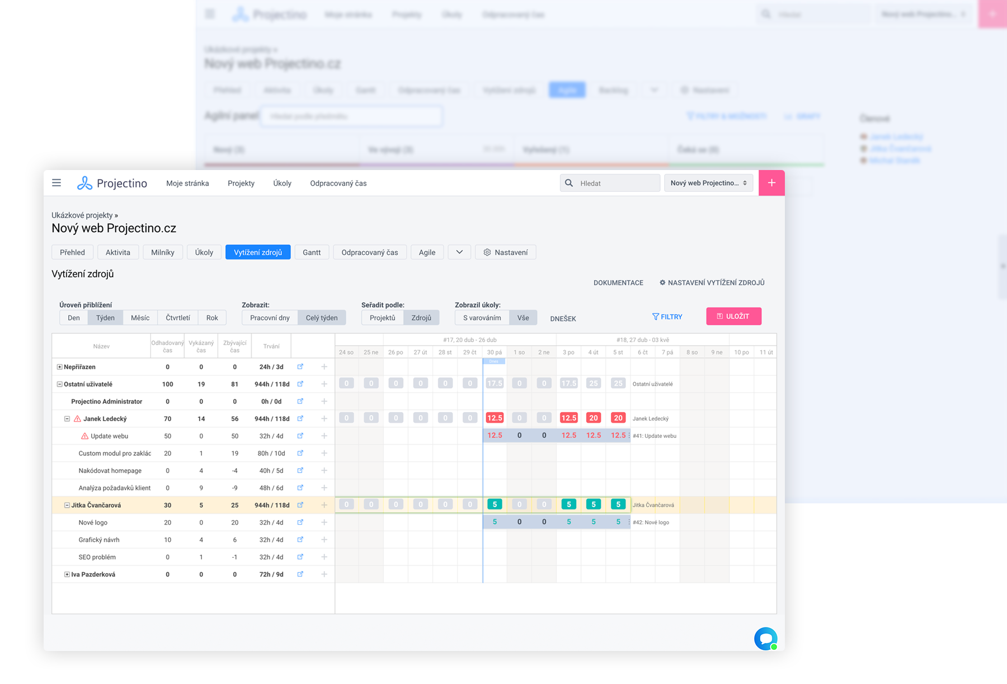Set zoom level to Měsíc
The height and width of the screenshot is (684, 1007).
140,318
